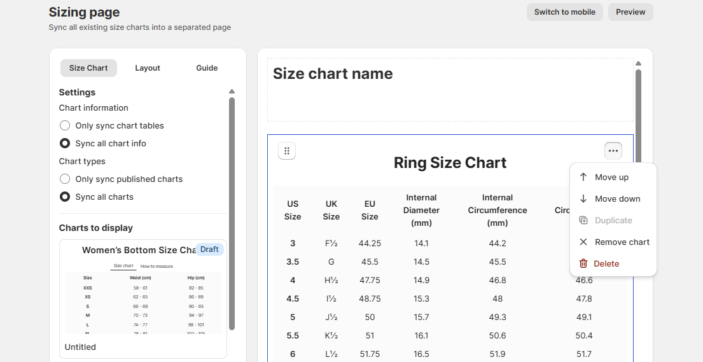Select Only sync published charts option
Viewport: 703px width, 362px height.
point(65,179)
